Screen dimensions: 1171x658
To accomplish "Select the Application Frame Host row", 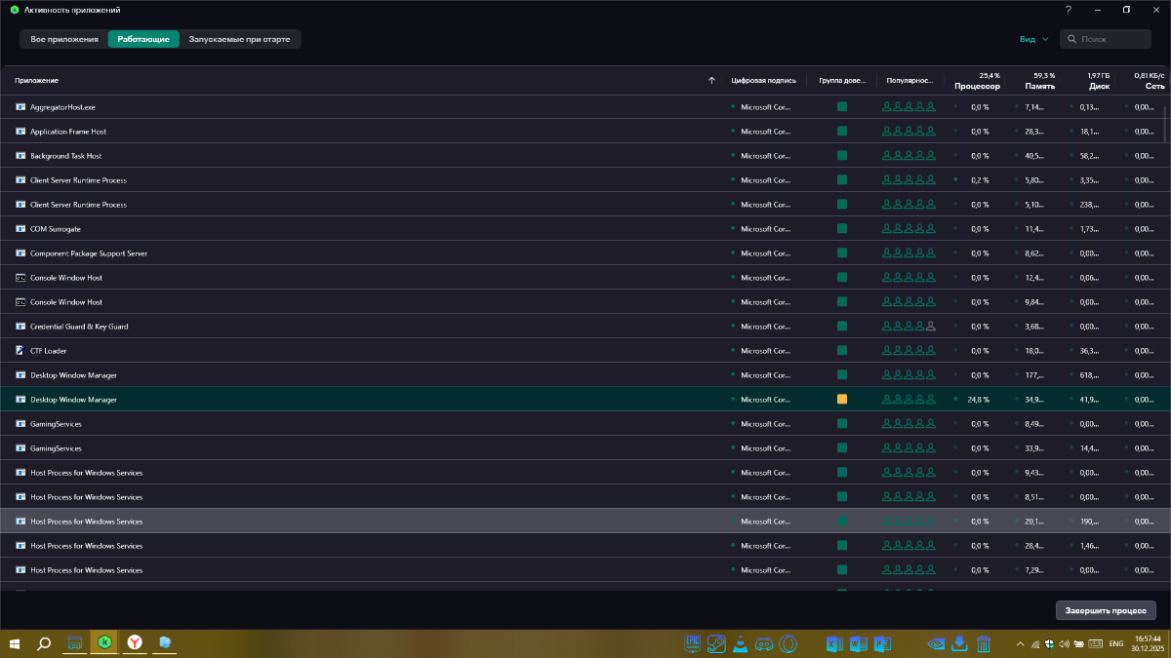I will [583, 132].
